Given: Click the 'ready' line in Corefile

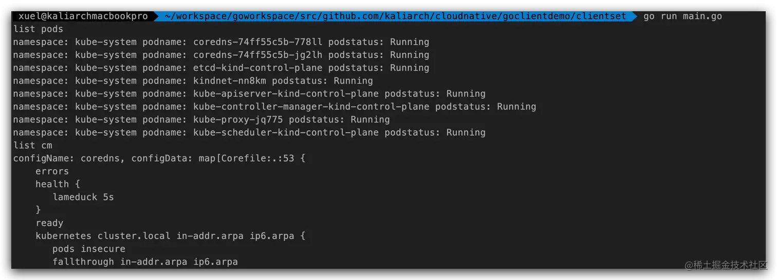Looking at the screenshot, I should (49, 223).
